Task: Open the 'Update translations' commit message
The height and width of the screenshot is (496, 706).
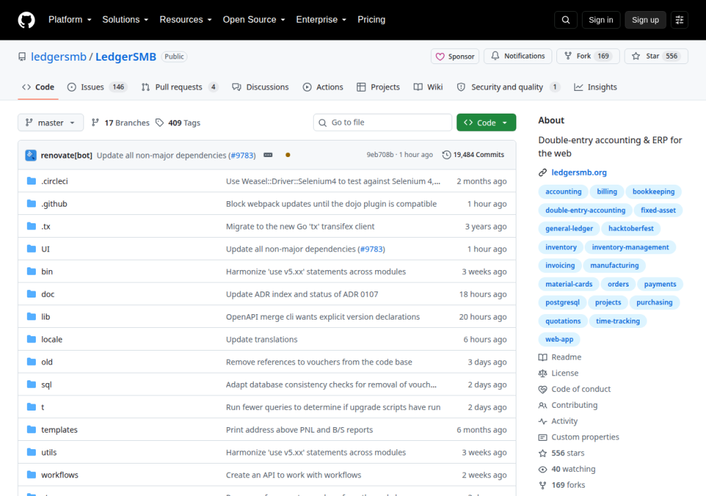Action: pos(261,340)
